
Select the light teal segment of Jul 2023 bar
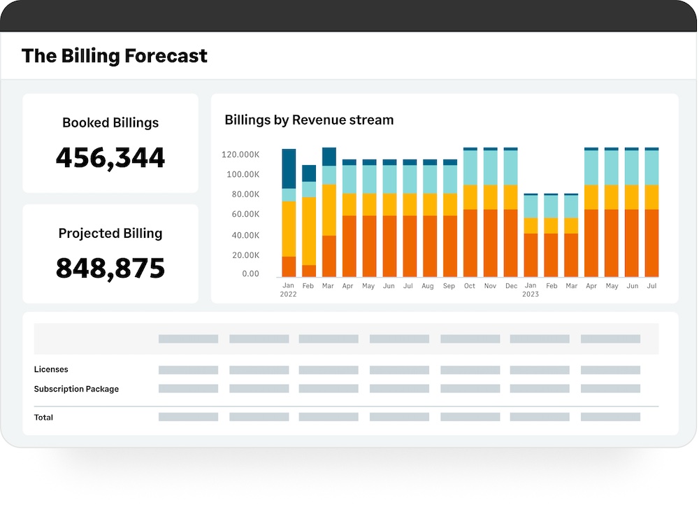click(651, 168)
